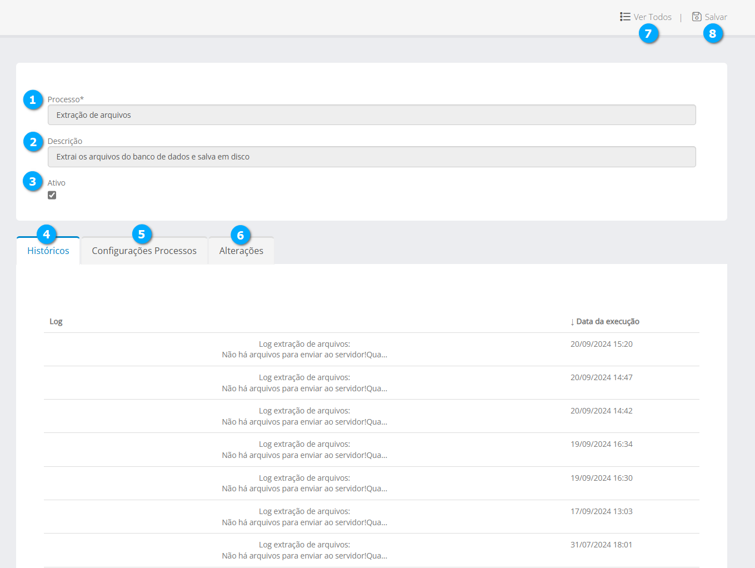
Task: Open the 31/07/2024 18:01 log entry
Action: click(304, 550)
